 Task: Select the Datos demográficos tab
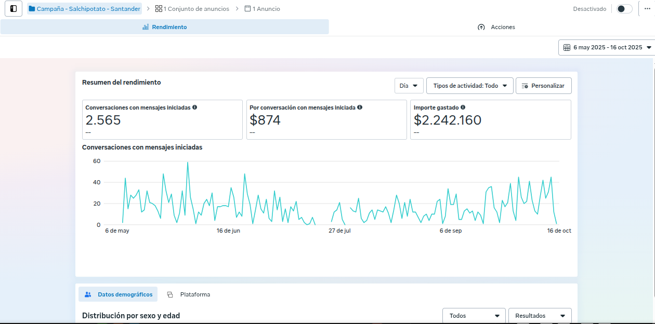118,294
